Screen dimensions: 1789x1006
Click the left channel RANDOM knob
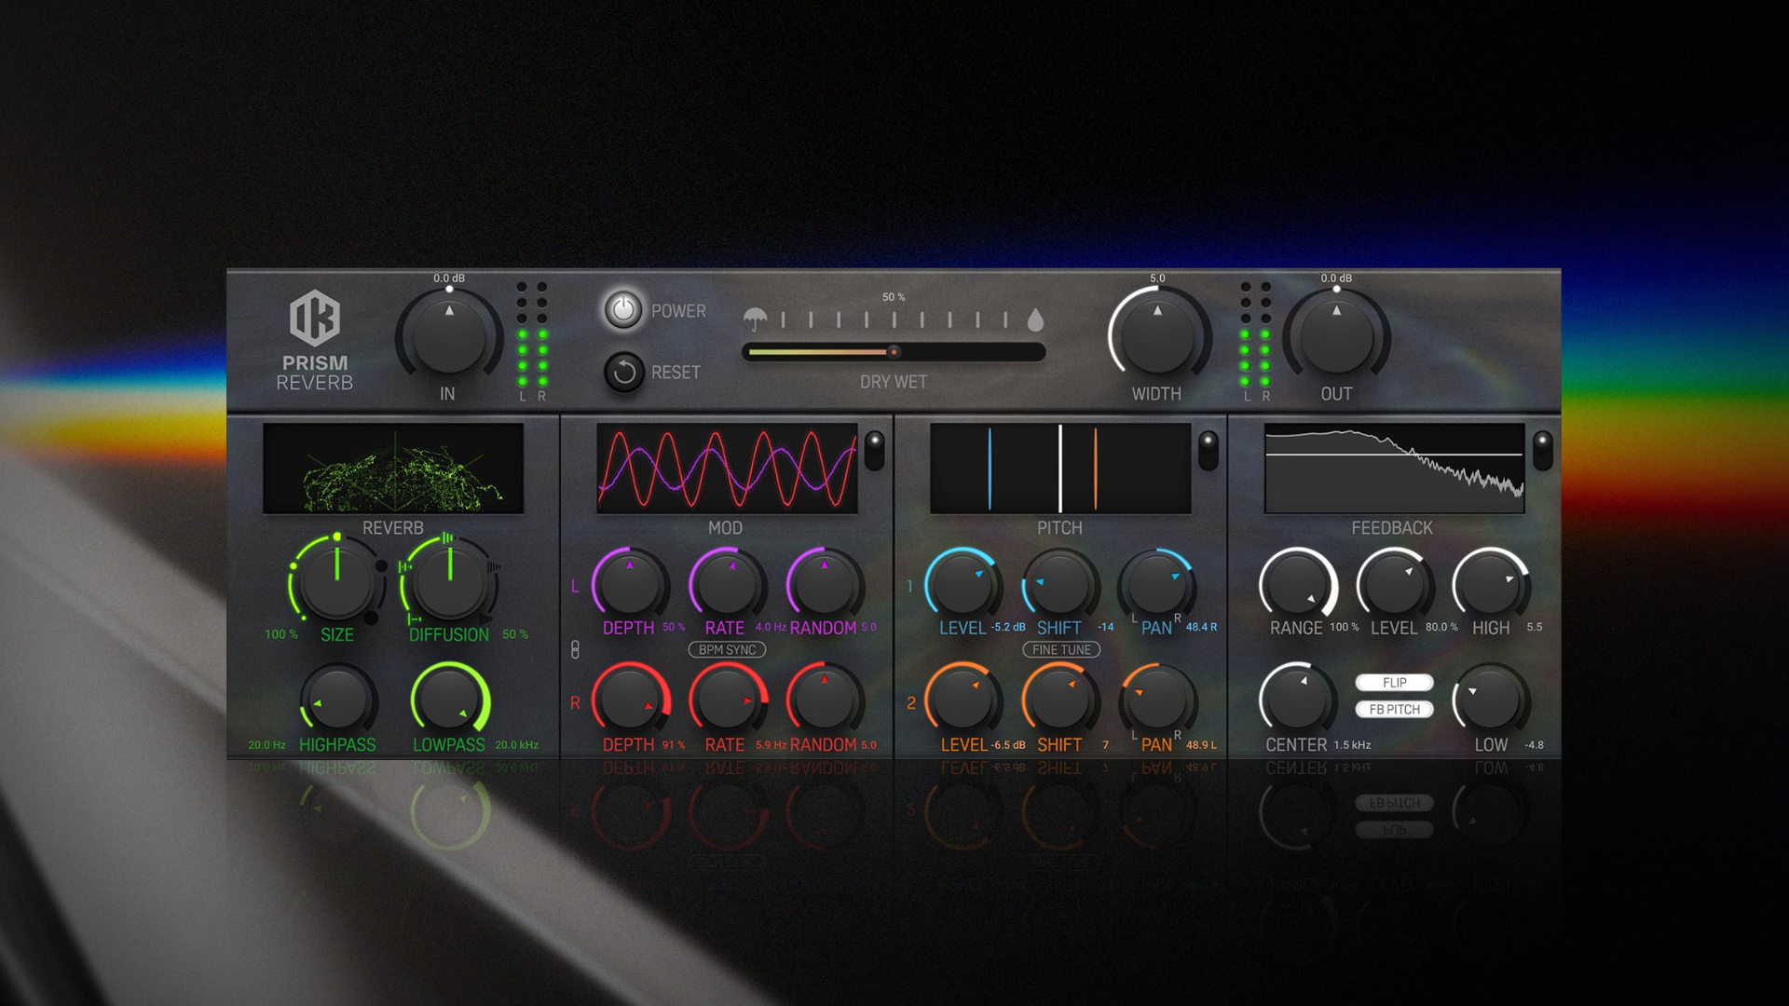click(x=824, y=584)
